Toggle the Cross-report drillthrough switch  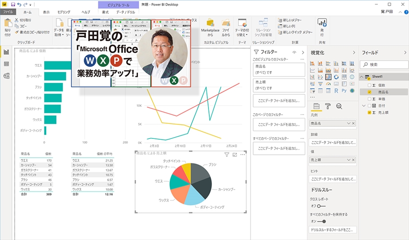tap(321, 206)
